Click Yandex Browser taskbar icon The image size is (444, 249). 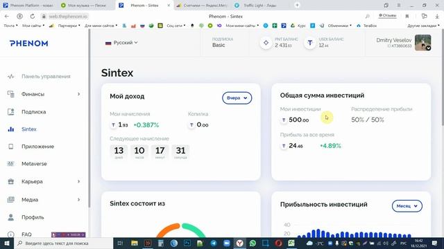(239, 243)
